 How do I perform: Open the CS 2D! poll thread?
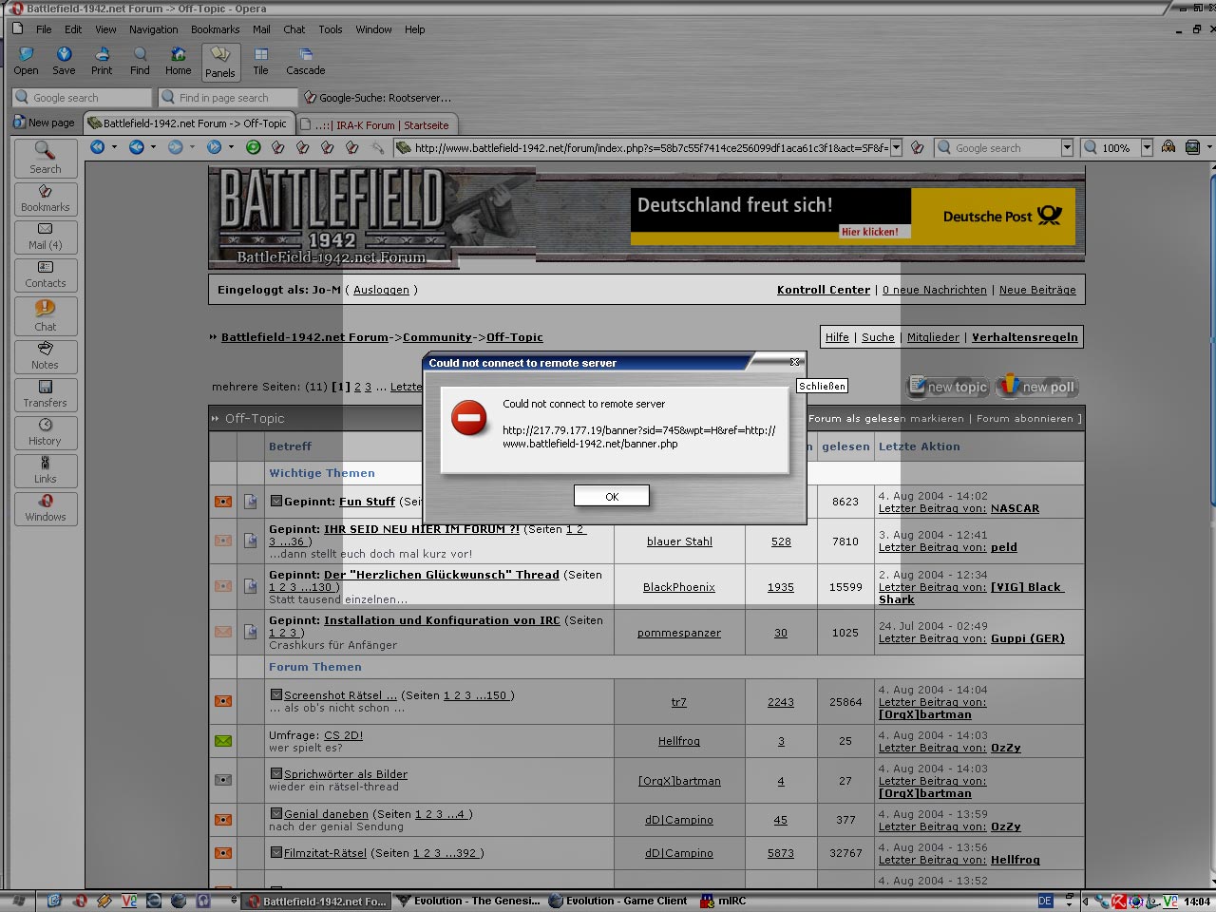pyautogui.click(x=343, y=735)
